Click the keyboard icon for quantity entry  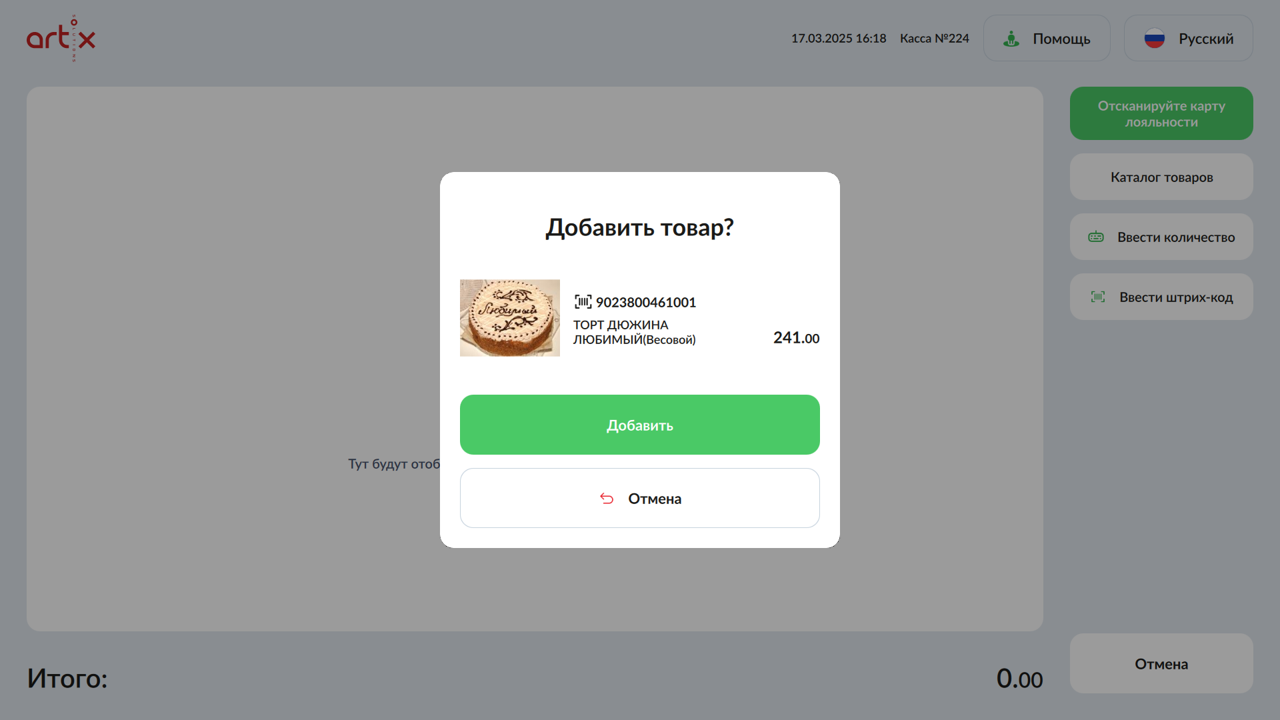[x=1096, y=237]
